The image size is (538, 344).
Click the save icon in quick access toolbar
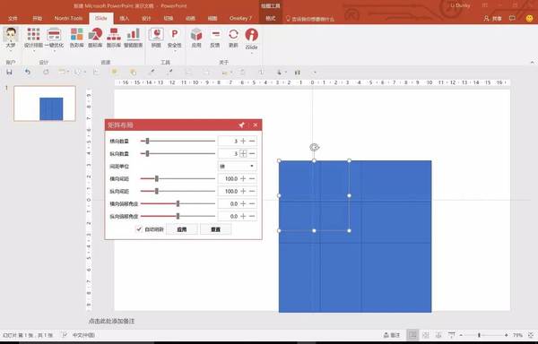(x=9, y=72)
